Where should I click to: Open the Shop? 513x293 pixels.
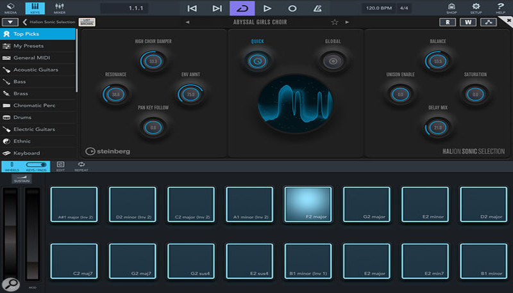[451, 8]
